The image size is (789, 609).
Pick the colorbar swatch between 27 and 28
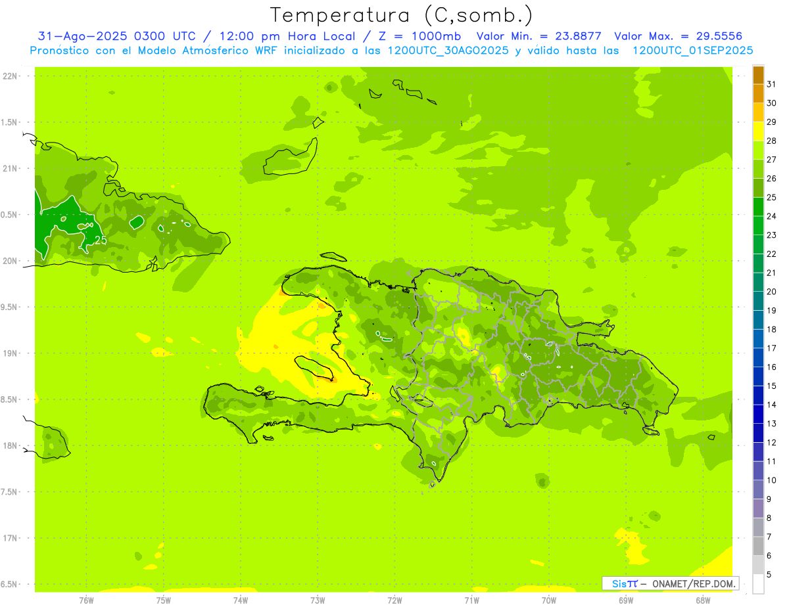[758, 150]
